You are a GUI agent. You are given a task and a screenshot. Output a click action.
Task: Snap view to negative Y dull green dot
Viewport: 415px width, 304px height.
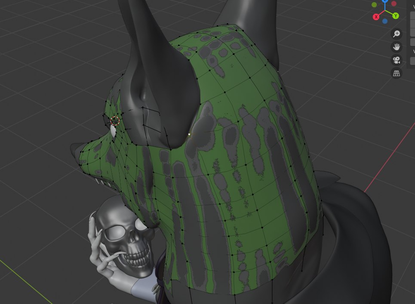pos(374,4)
